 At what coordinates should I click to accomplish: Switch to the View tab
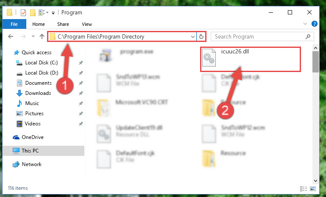pos(87,24)
